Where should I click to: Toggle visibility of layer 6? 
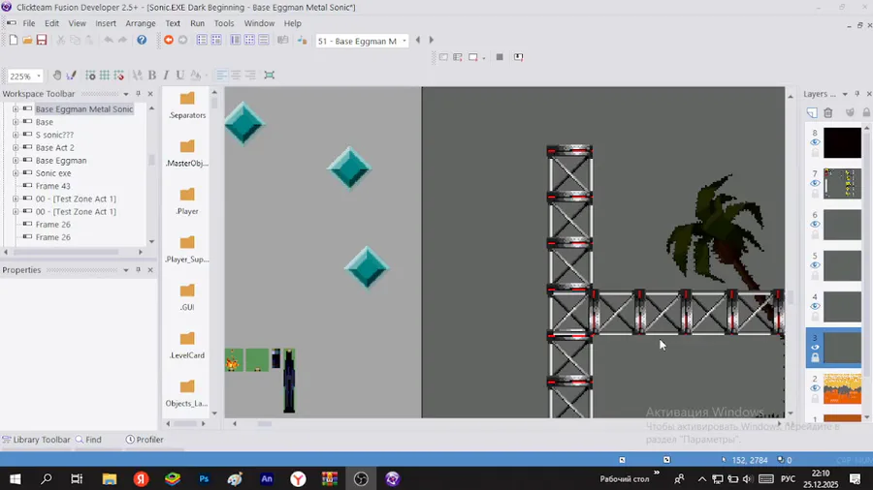[x=815, y=224]
